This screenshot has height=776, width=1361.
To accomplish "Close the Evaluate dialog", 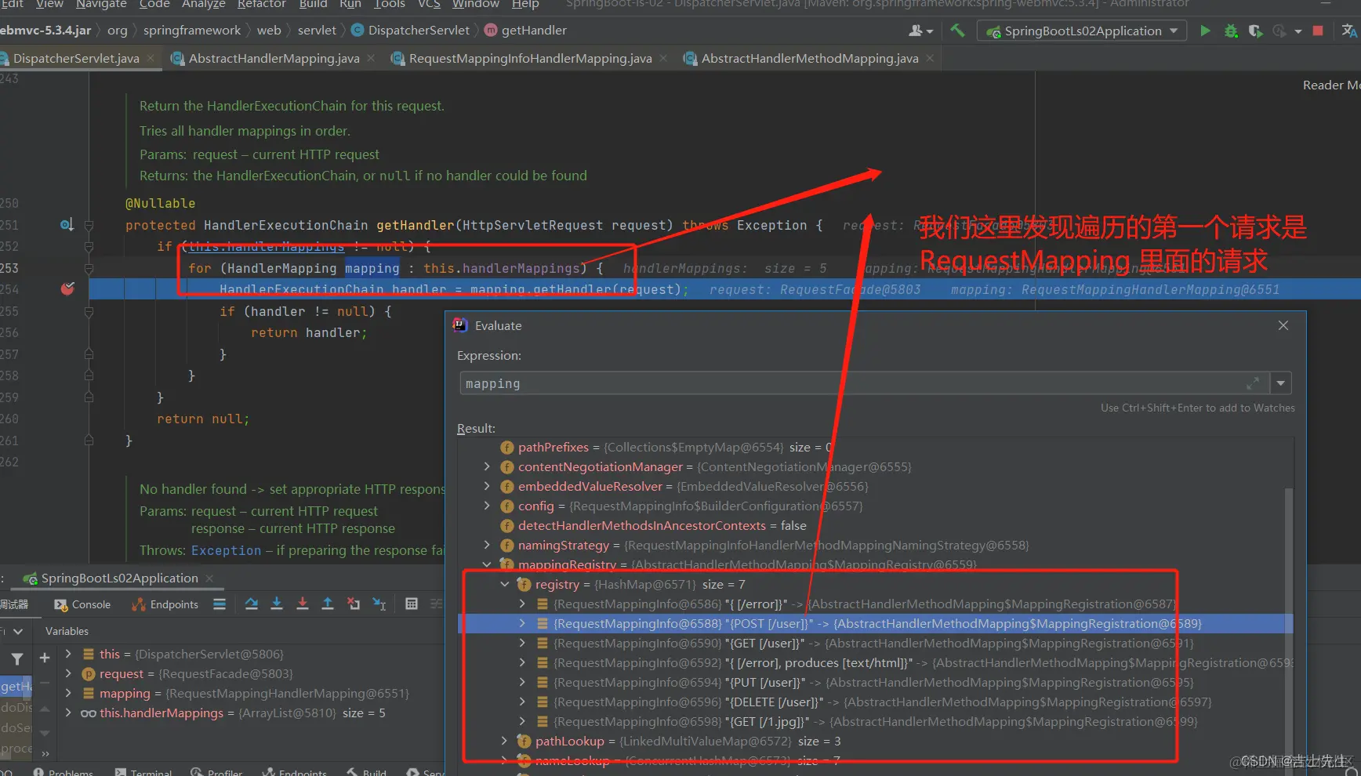I will pyautogui.click(x=1283, y=325).
